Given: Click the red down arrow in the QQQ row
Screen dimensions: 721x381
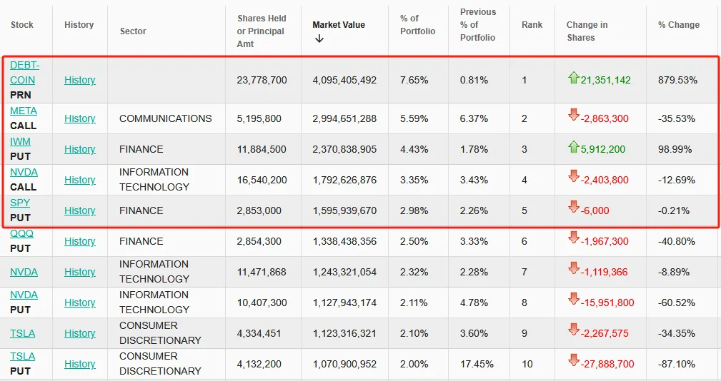Looking at the screenshot, I should click(572, 238).
